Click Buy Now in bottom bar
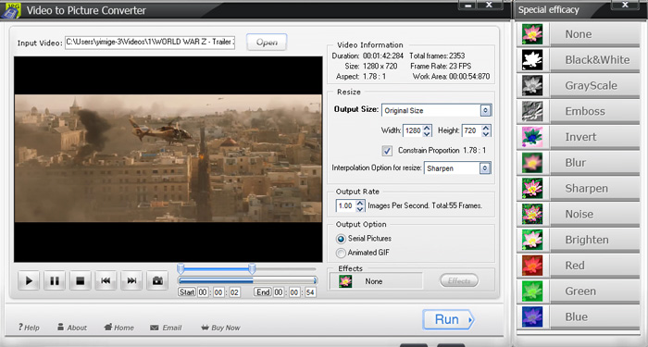 point(220,328)
